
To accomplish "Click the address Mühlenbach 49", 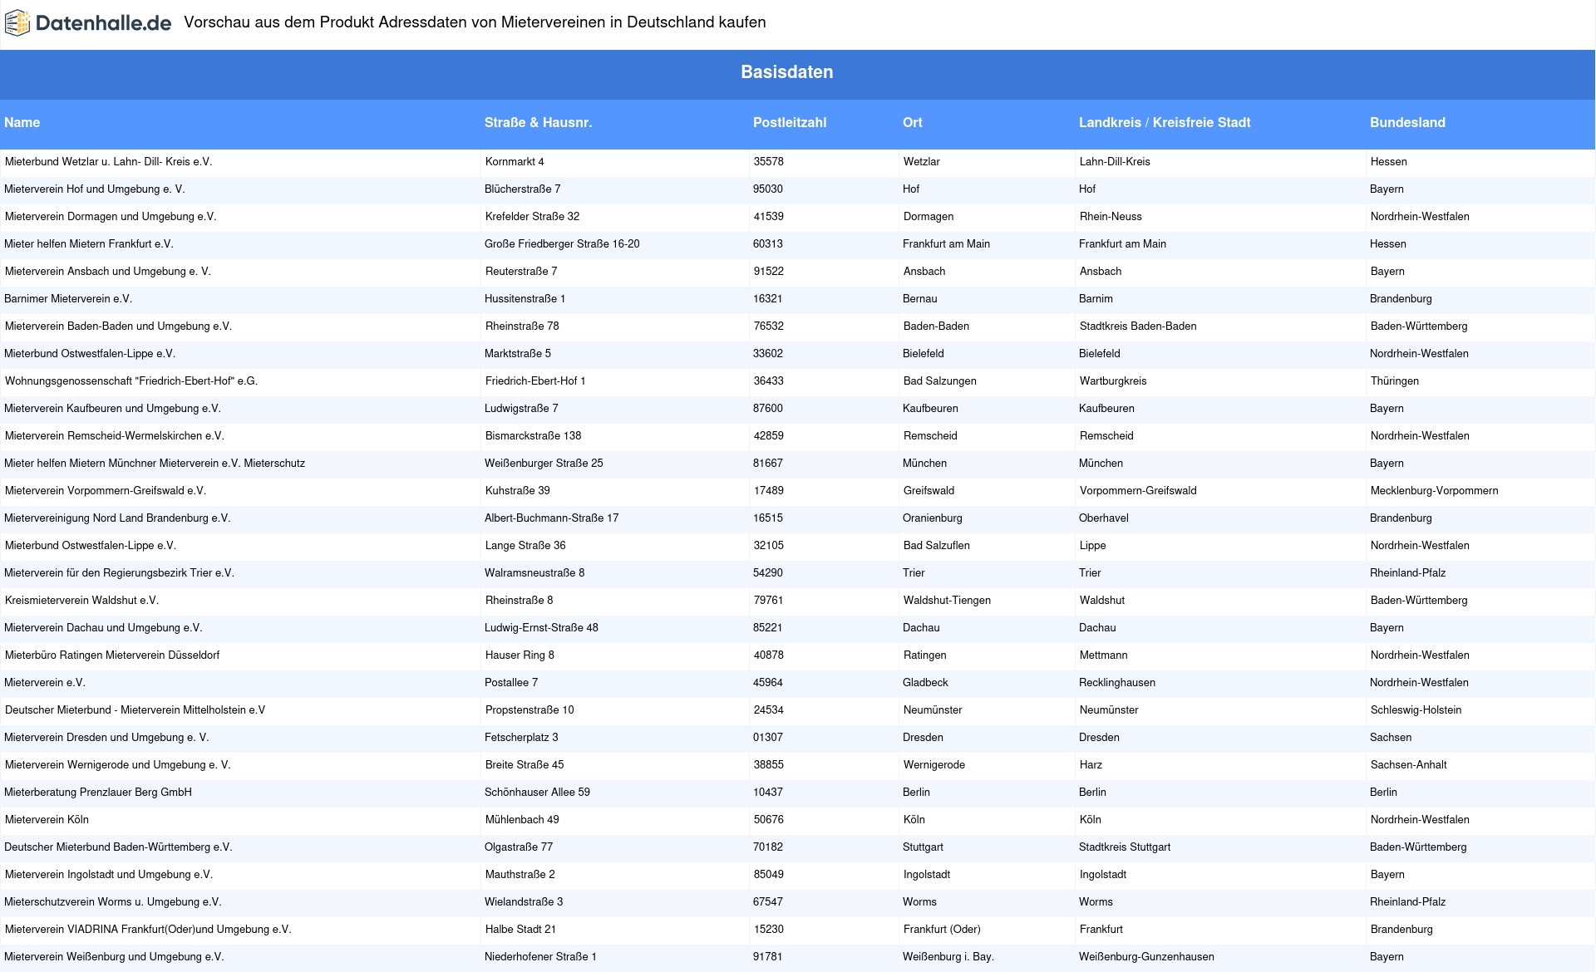I will coord(521,820).
